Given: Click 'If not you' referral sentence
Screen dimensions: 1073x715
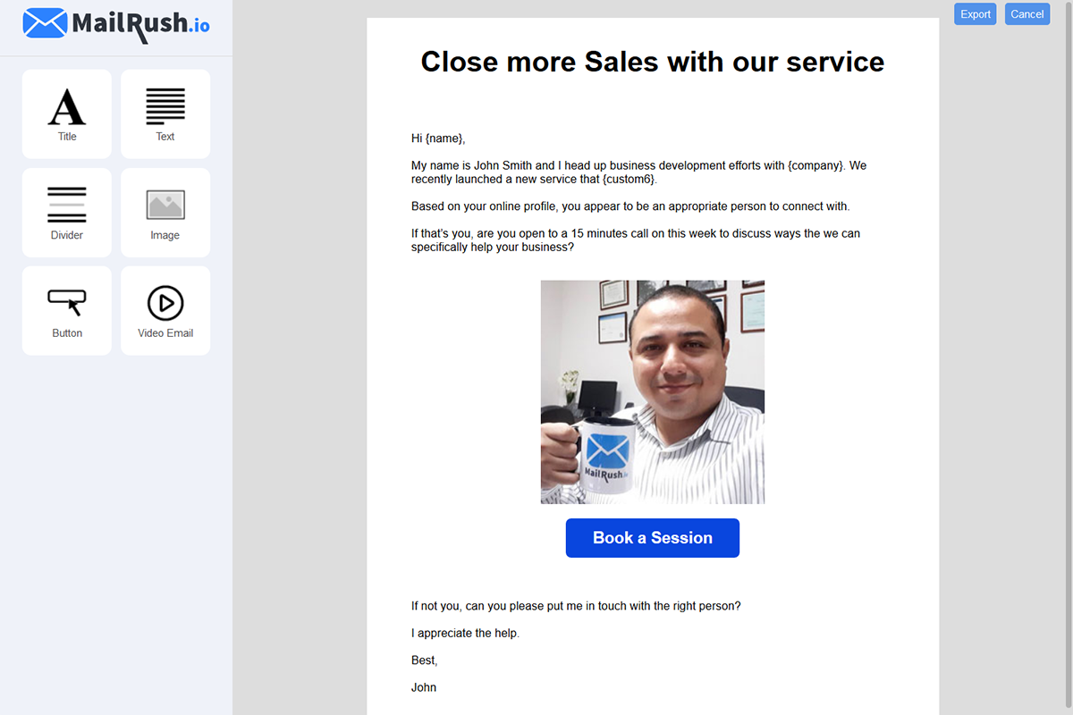Looking at the screenshot, I should [576, 606].
